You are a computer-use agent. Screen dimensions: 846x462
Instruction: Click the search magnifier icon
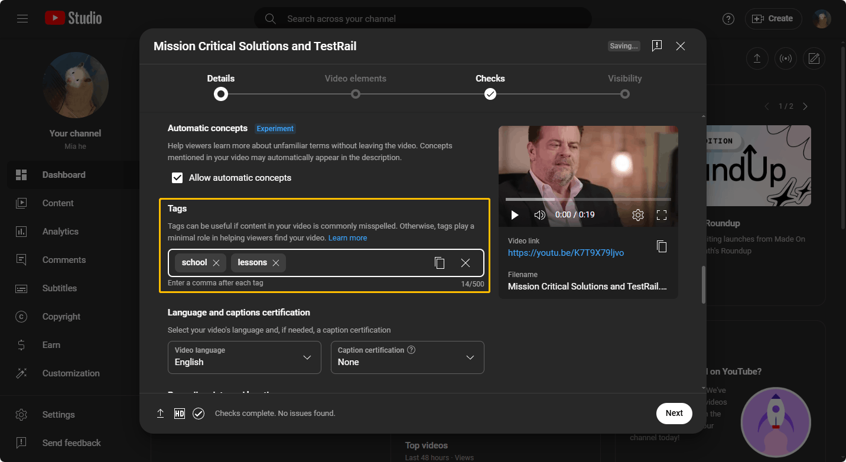(271, 19)
